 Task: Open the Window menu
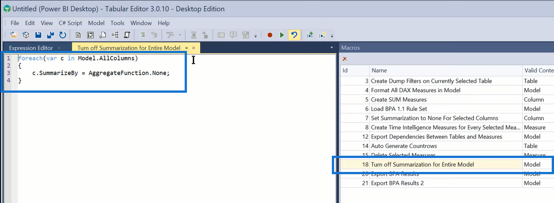[141, 23]
